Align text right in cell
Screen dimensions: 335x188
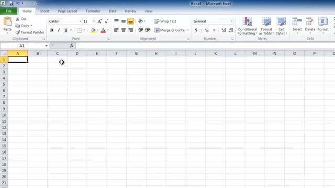coord(130,30)
